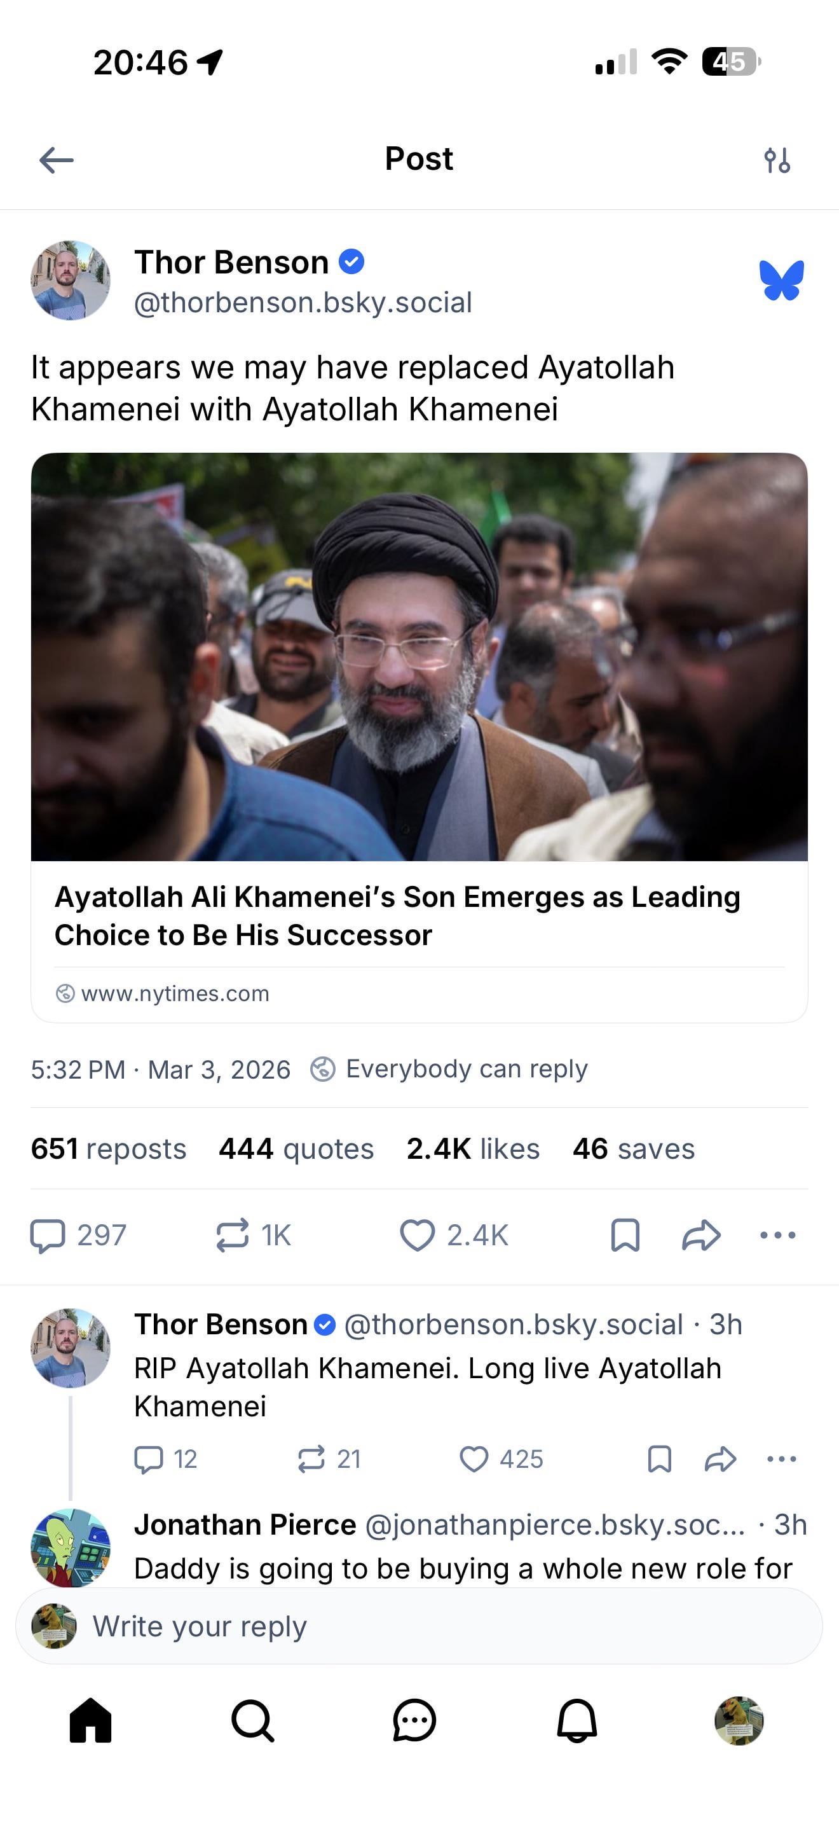Image resolution: width=839 pixels, height=1824 pixels.
Task: Repost the main post with 1K reposts
Action: 253,1236
